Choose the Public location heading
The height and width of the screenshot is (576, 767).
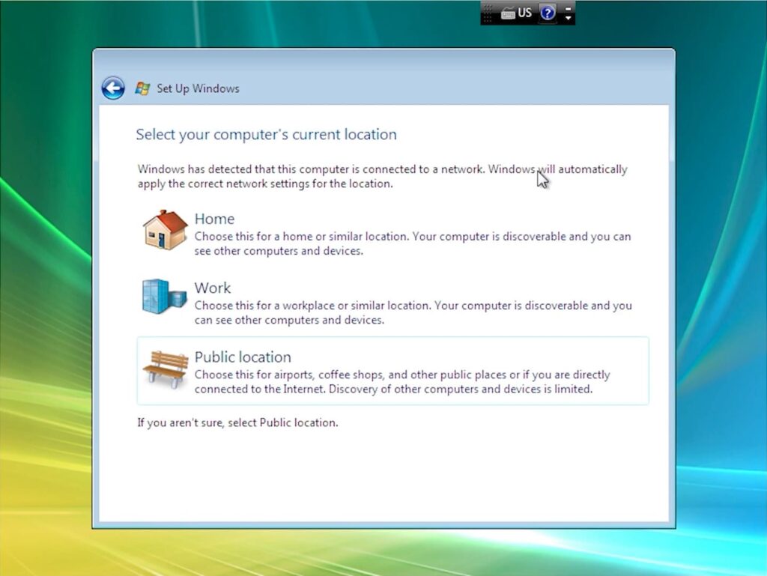[x=243, y=357]
